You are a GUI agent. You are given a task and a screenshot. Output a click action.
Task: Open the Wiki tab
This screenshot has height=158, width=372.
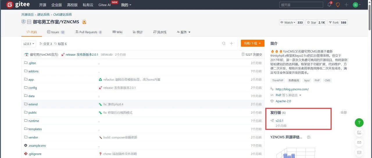click(x=117, y=32)
